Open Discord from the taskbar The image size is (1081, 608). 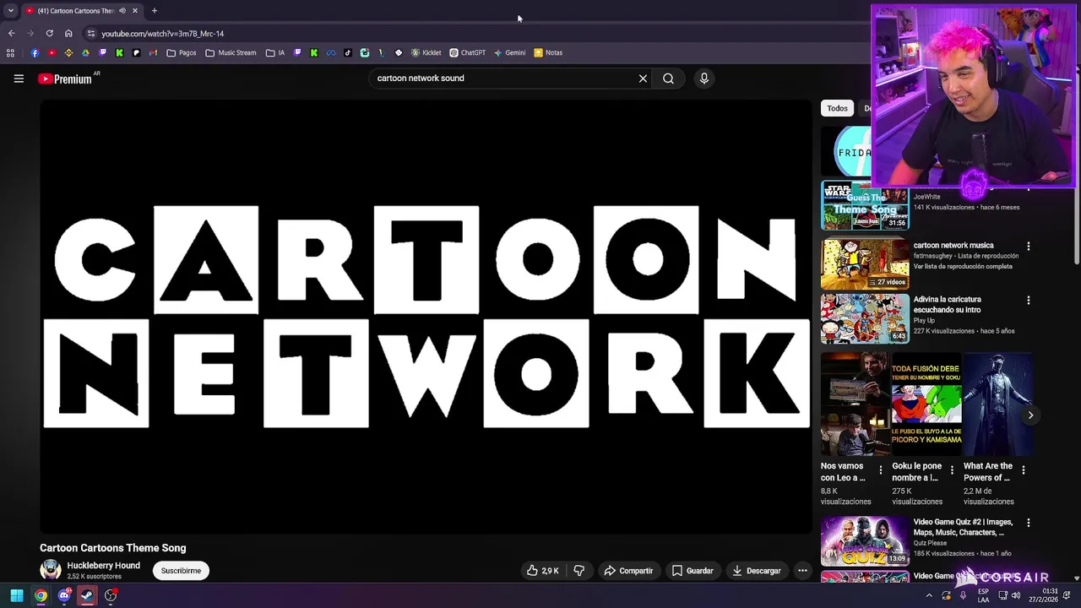click(x=64, y=595)
